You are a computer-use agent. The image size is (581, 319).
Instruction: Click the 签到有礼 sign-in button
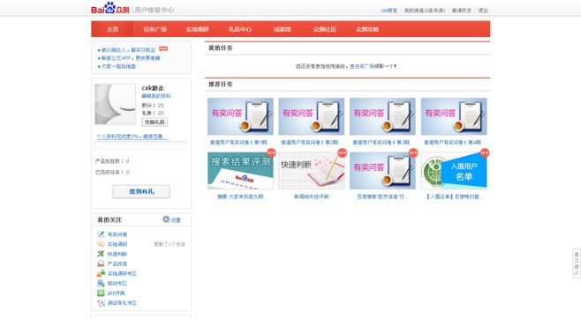141,191
